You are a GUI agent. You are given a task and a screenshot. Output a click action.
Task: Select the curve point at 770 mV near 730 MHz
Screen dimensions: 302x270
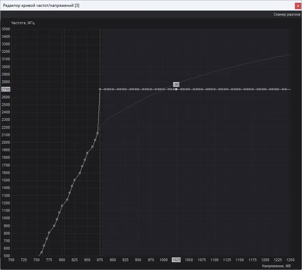(47, 239)
